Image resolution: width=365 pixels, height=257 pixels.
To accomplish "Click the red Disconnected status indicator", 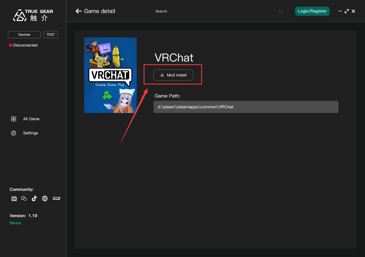I will pyautogui.click(x=10, y=45).
